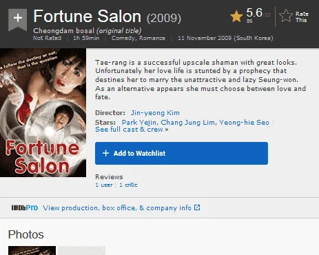See full cast & crew
This screenshot has height=255, width=319.
pos(132,130)
